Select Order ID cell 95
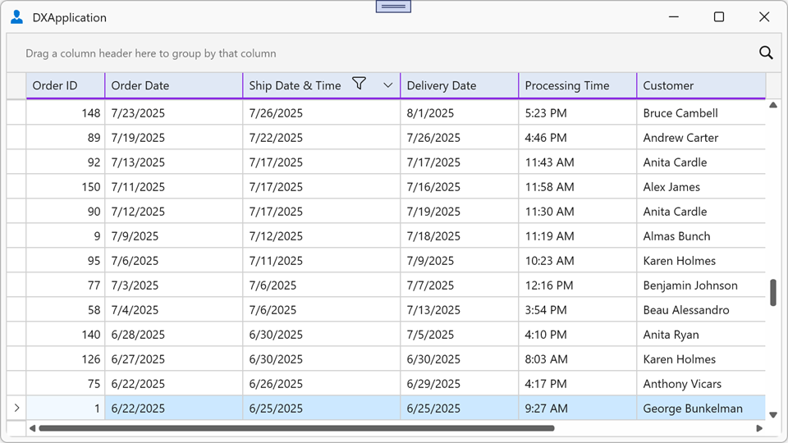The image size is (788, 443). point(66,261)
